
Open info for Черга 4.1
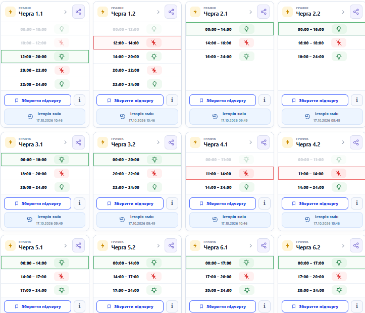tap(265, 203)
